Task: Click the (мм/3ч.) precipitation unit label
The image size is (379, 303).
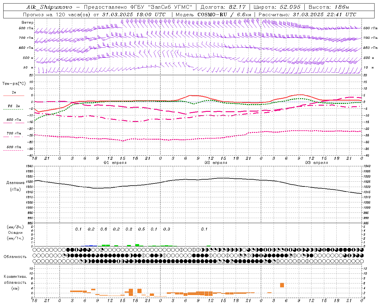Action: pos(15,227)
